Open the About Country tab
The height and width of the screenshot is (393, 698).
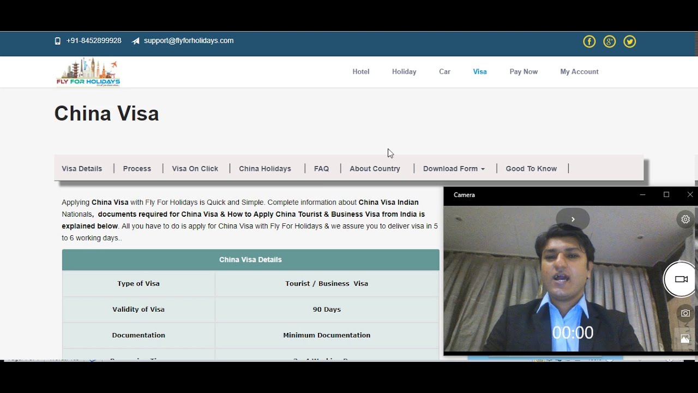point(375,169)
